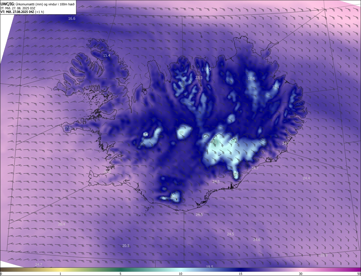
Task: Click the "UWC/IG: Úrkomumætti (mm)" title line
Action: (x=38, y=4)
